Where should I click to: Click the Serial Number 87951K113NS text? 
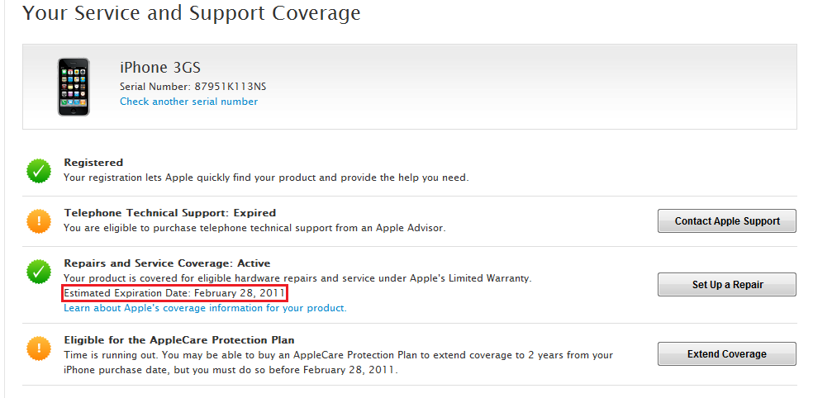click(193, 86)
